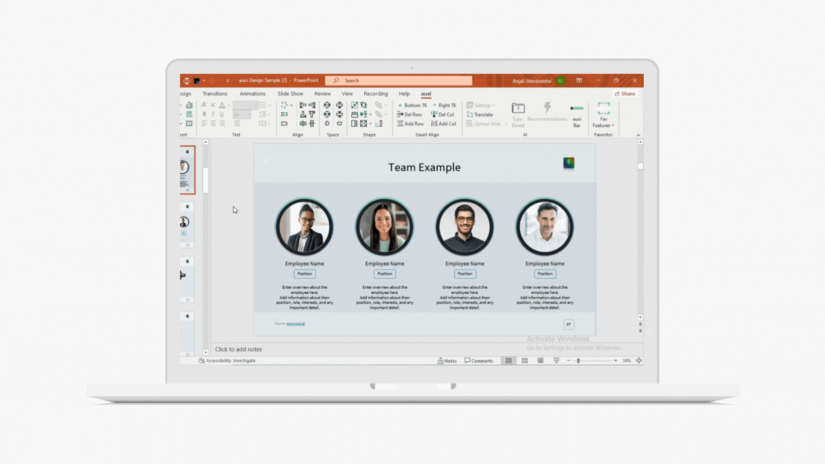The height and width of the screenshot is (464, 825).
Task: Click the Share button
Action: (625, 94)
